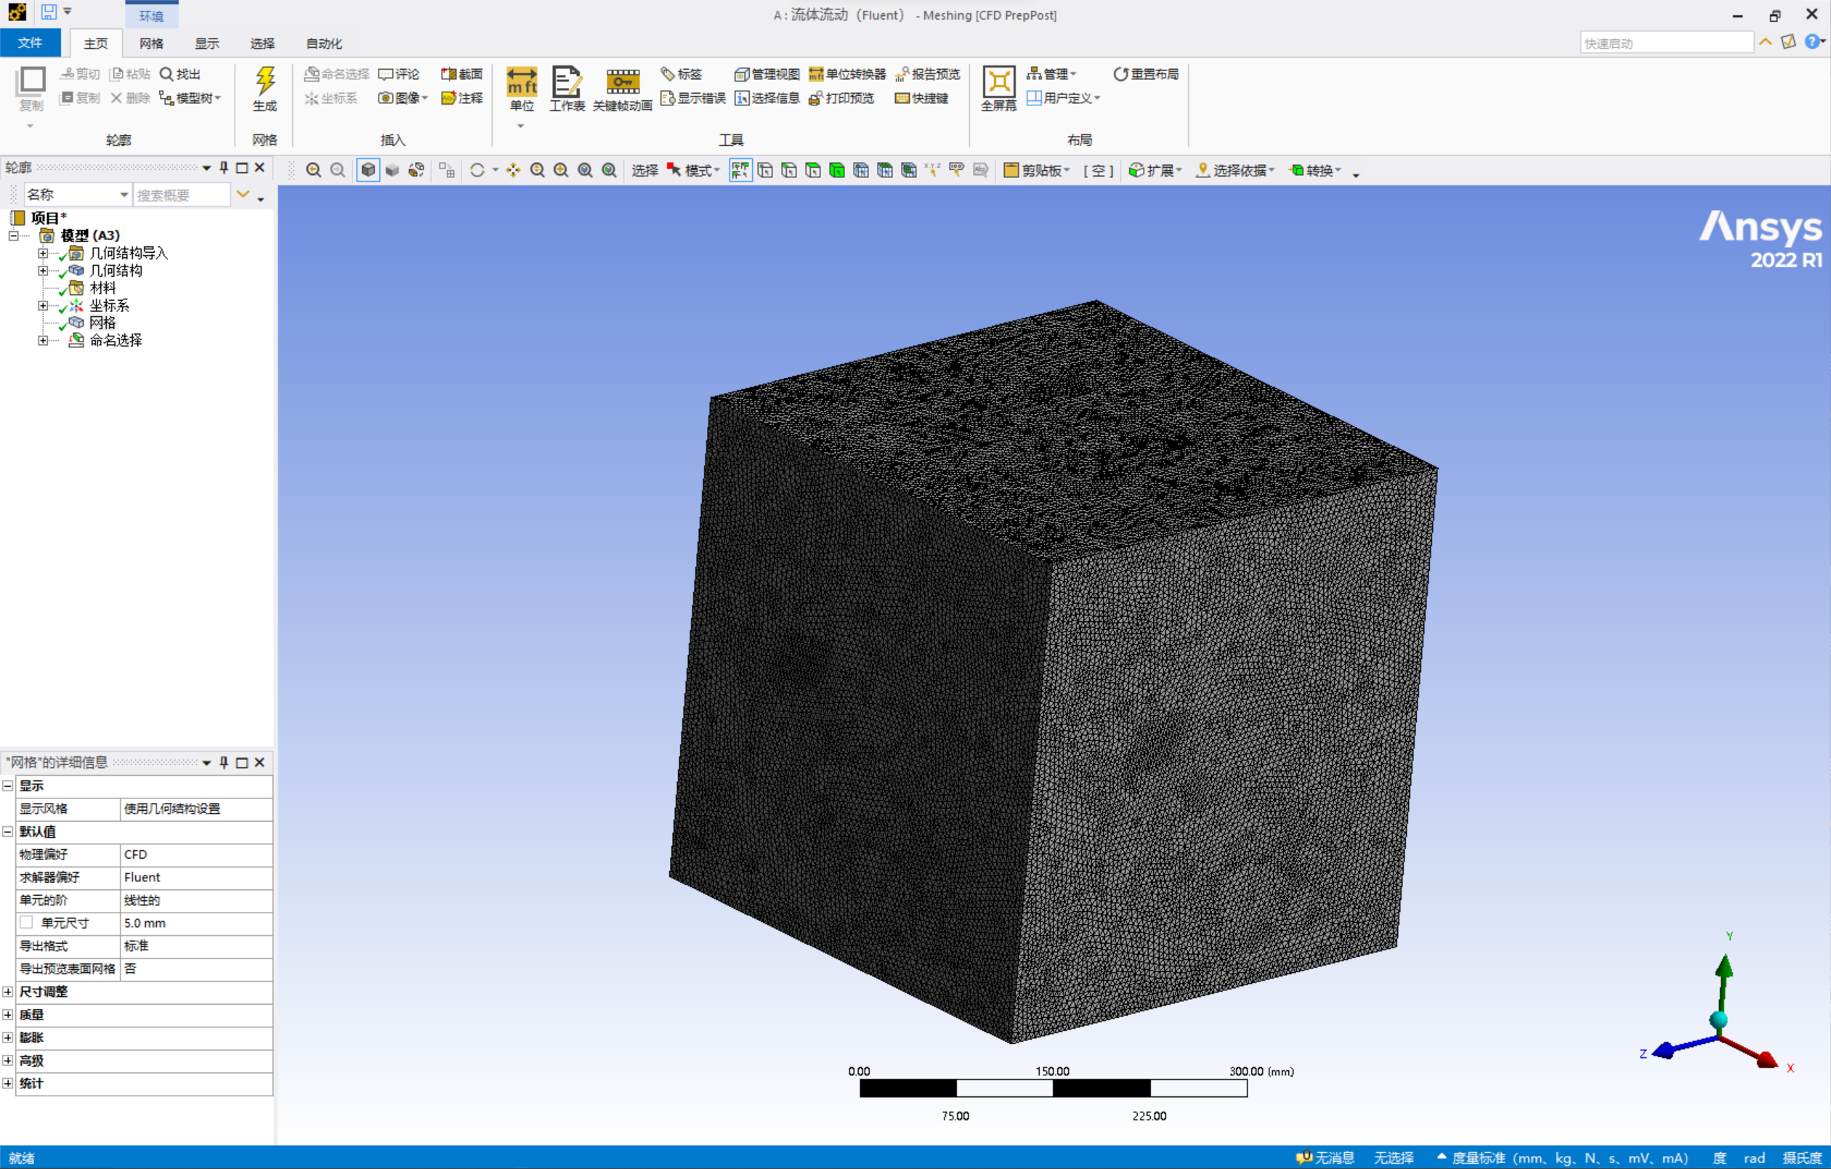Insert a 评论 comment
Screen dimensions: 1831x1169
point(399,74)
